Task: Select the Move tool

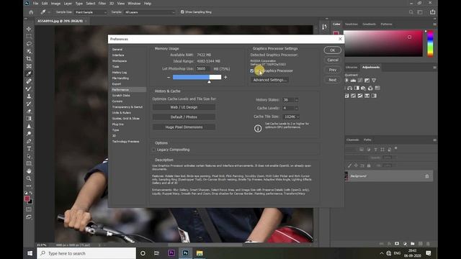Action: 29,29
